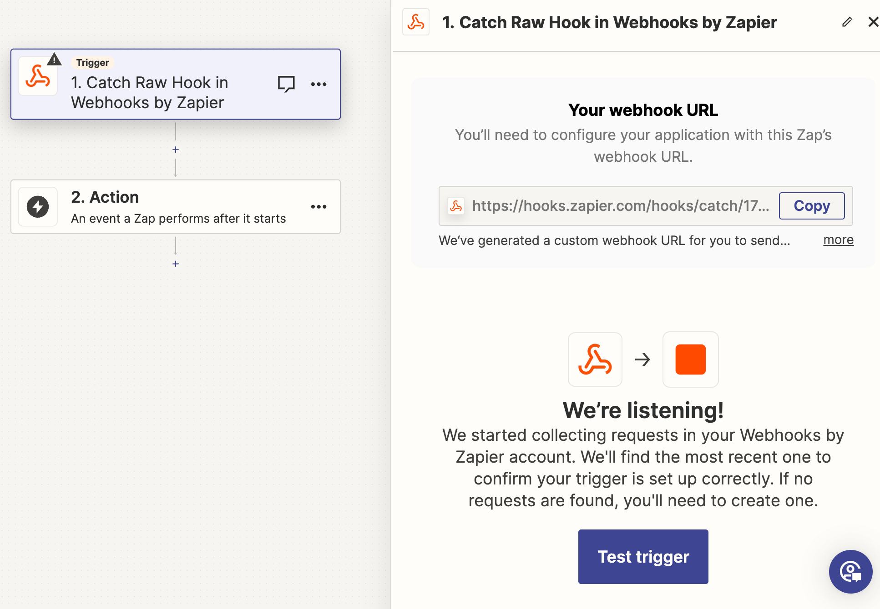Click the warning triangle on trigger

click(55, 60)
